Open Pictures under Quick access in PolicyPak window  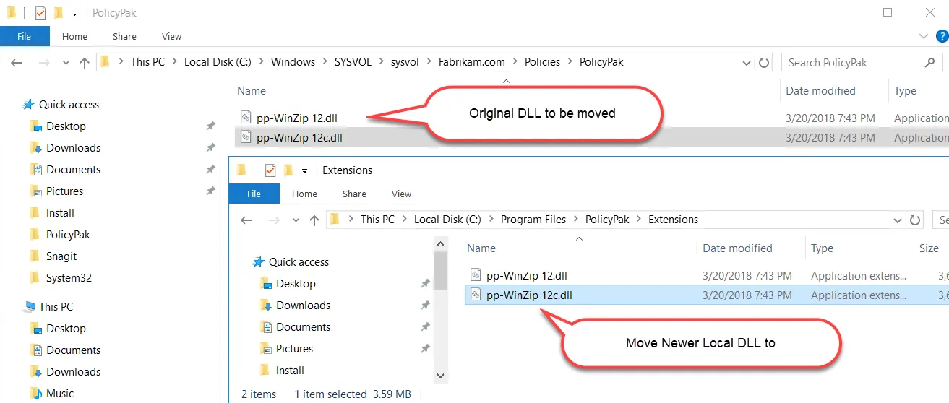64,191
